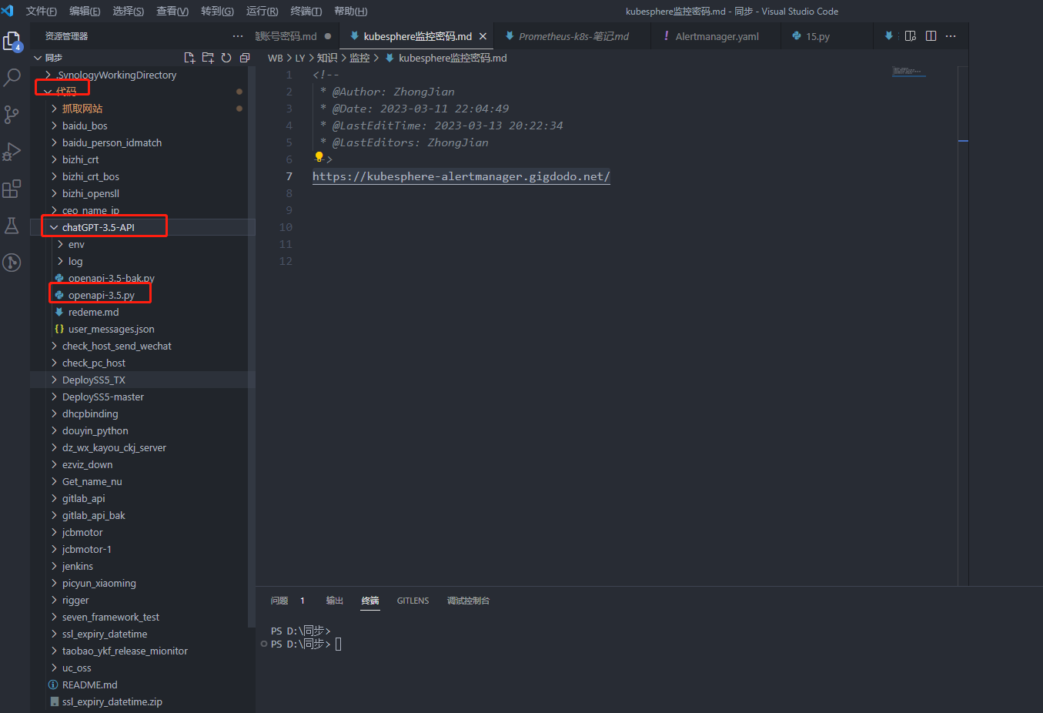Screen dimensions: 1043x713
Task: Click the markdown icon beside redeme.md
Action: click(x=59, y=312)
